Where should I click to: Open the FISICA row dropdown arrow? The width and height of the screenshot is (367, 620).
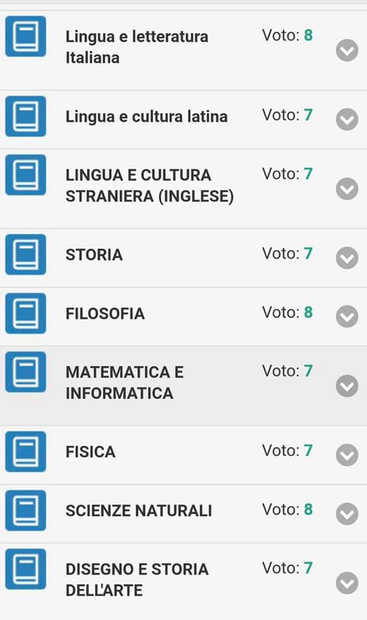[347, 455]
